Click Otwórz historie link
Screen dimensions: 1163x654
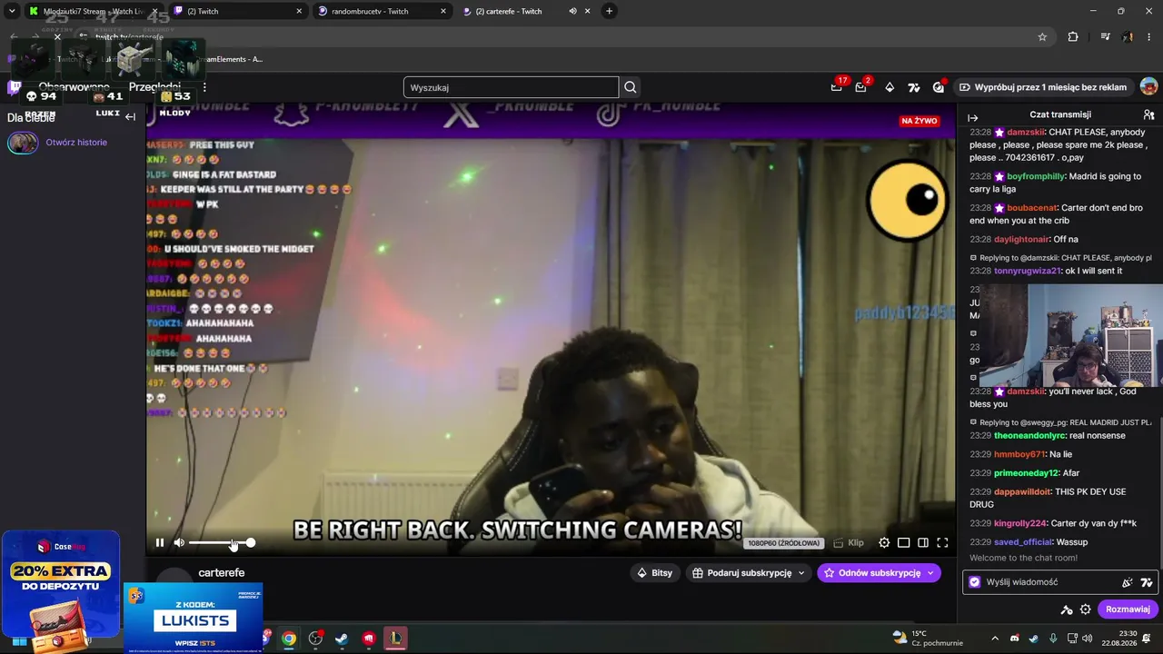click(x=76, y=143)
